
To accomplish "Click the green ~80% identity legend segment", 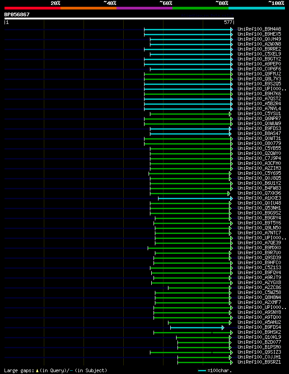I will click(x=200, y=8).
